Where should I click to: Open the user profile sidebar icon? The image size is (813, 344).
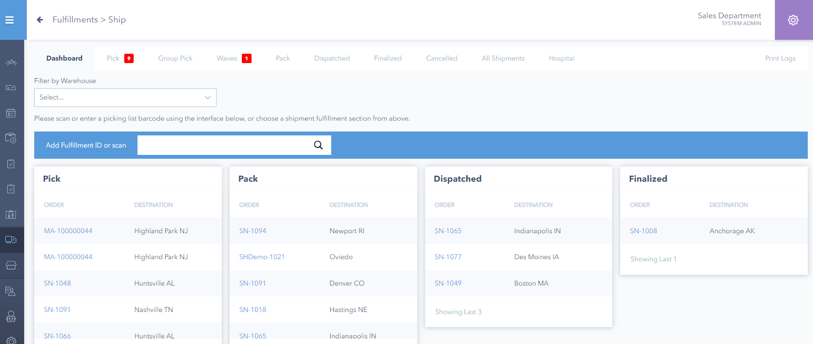point(11,317)
